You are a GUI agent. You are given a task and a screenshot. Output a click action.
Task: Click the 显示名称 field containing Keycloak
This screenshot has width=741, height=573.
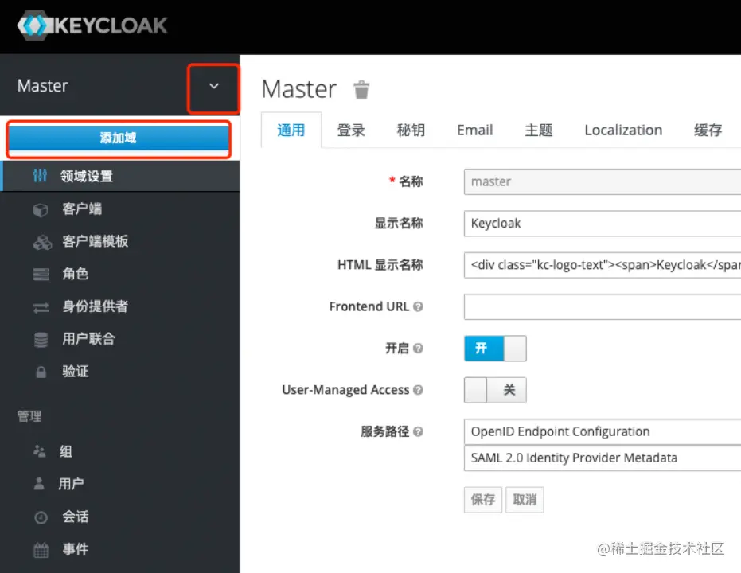tap(603, 224)
